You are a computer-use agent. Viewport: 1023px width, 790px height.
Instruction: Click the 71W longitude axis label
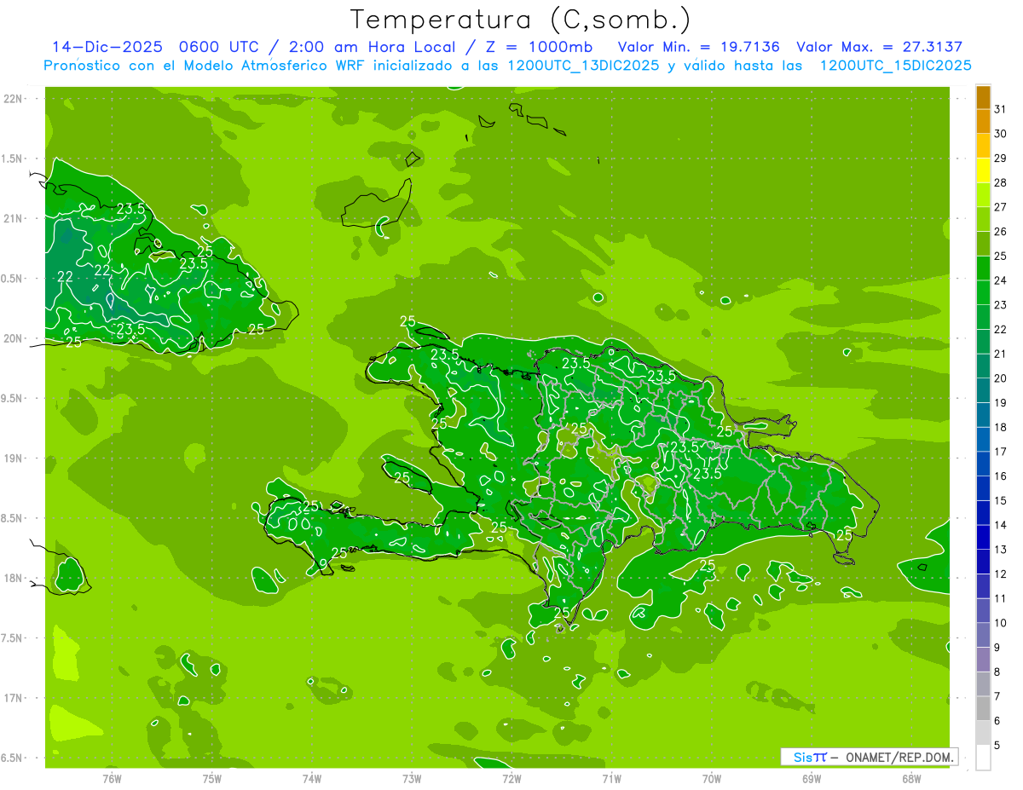click(611, 779)
